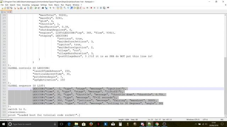Viewport: 227px width, 127px height.
Task: Toggle synchronize vertical scrolling
Action: (57, 8)
